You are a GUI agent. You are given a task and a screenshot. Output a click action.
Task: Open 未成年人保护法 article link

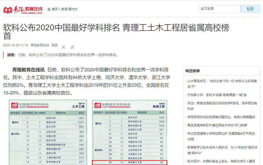click(222, 150)
